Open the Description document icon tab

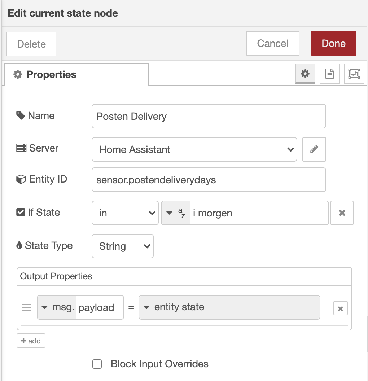click(x=329, y=74)
